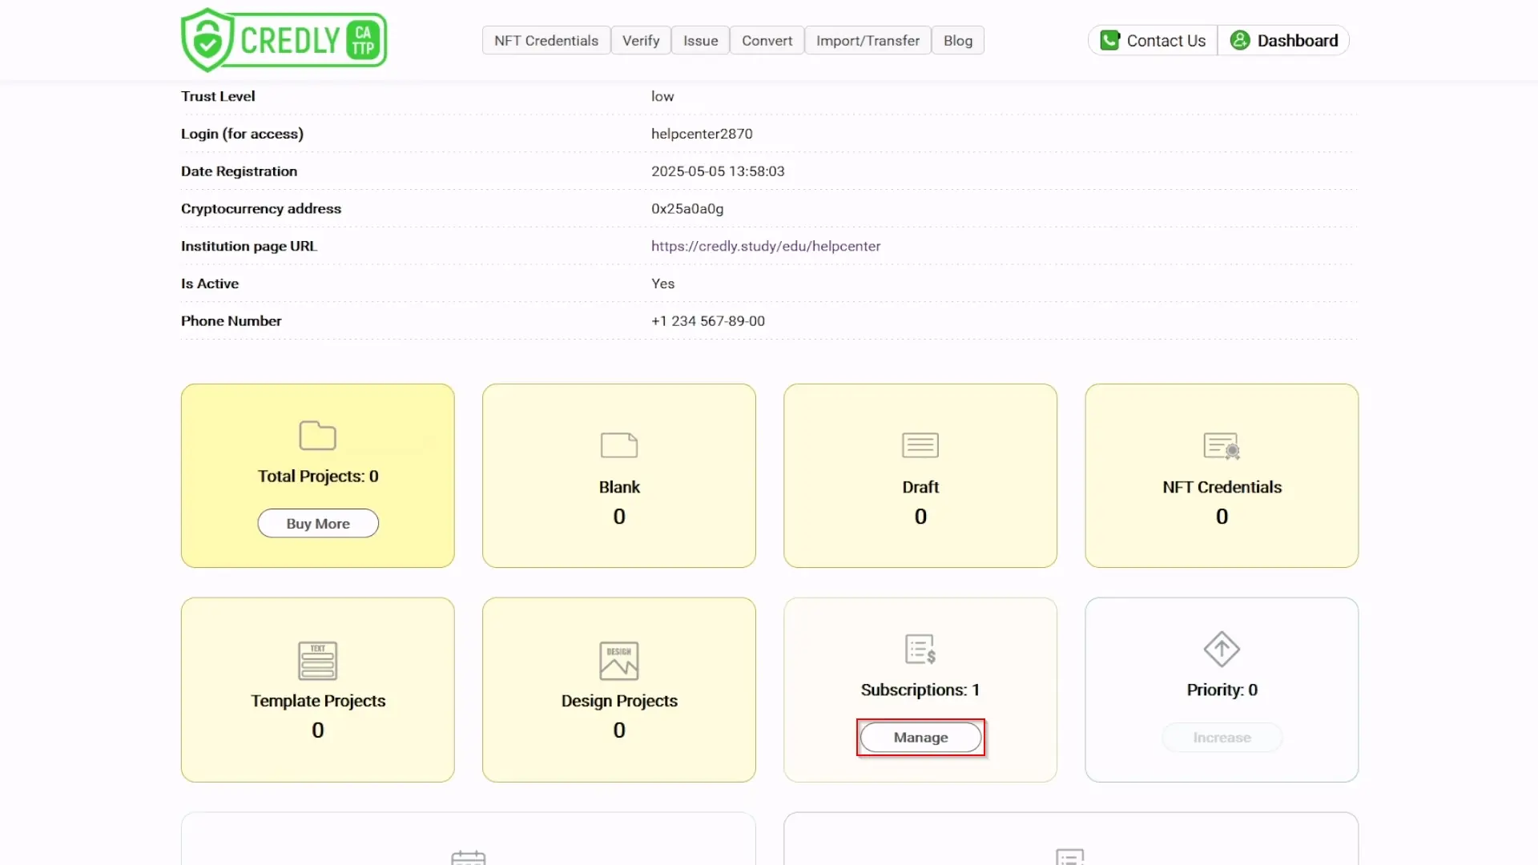This screenshot has height=865, width=1538.
Task: Click the Total Projects folder icon
Action: 317,436
